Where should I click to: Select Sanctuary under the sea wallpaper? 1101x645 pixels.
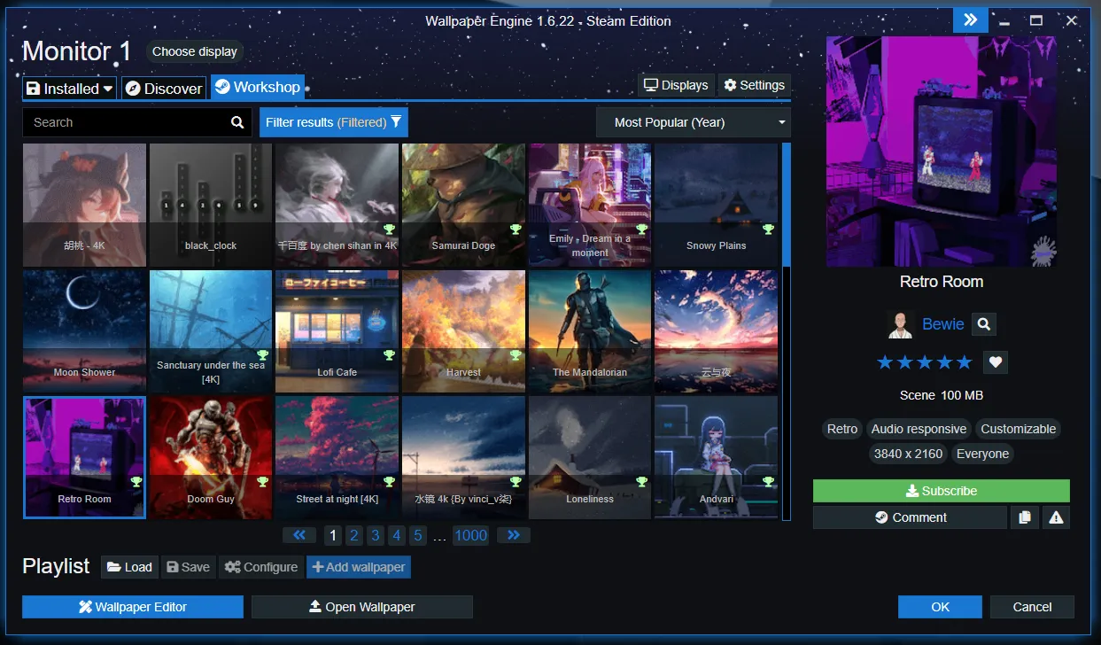click(x=211, y=331)
